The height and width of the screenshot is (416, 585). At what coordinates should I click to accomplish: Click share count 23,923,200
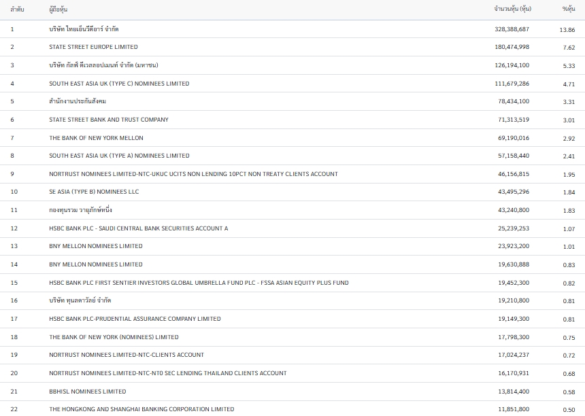pyautogui.click(x=514, y=246)
